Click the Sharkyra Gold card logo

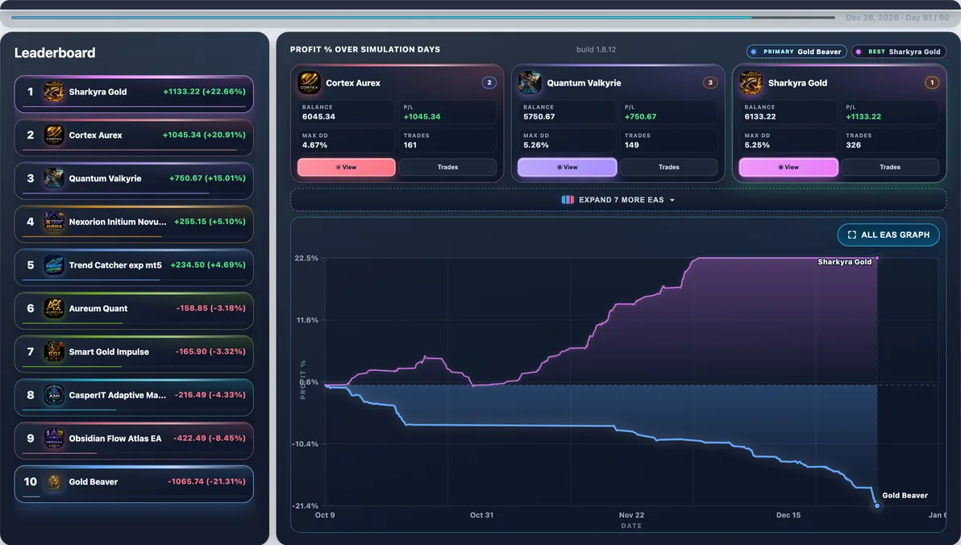tap(751, 83)
